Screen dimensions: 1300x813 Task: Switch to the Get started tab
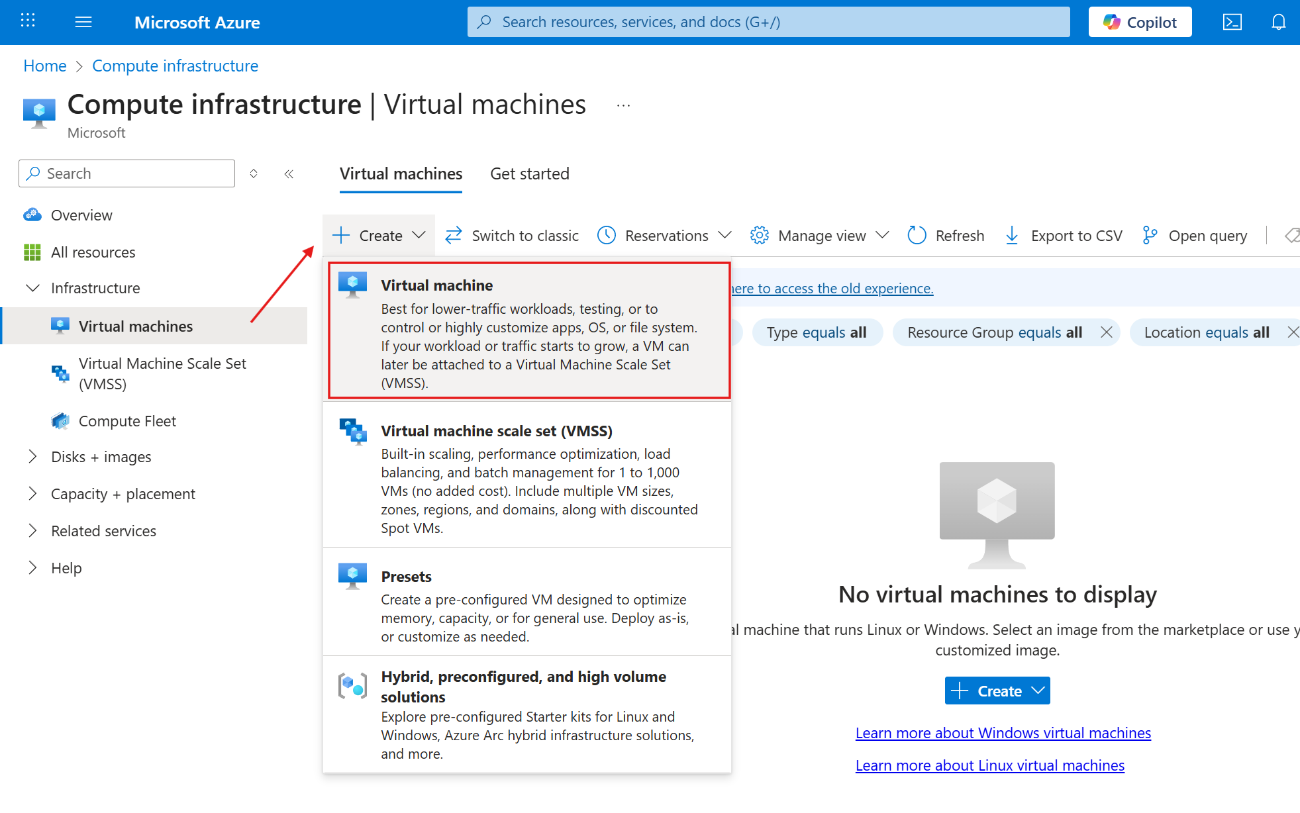tap(529, 173)
